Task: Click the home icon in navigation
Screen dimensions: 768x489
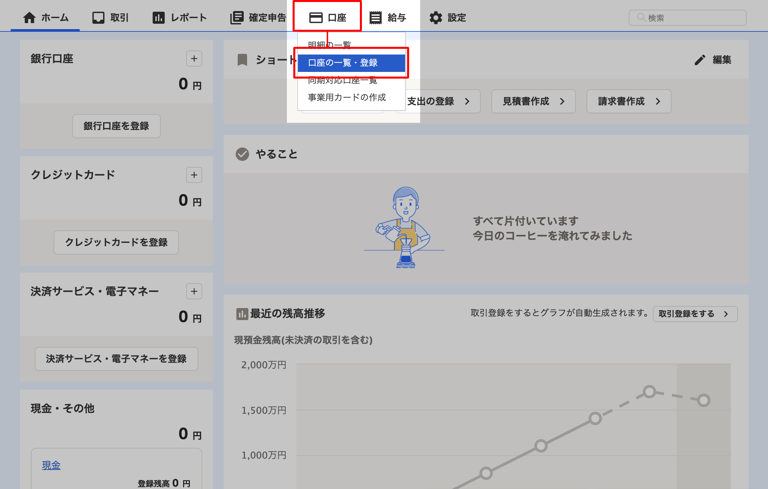Action: click(x=29, y=17)
